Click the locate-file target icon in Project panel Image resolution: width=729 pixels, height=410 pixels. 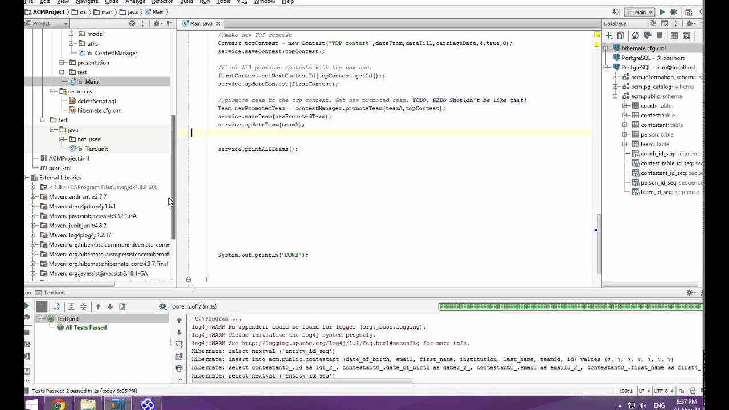coord(132,23)
